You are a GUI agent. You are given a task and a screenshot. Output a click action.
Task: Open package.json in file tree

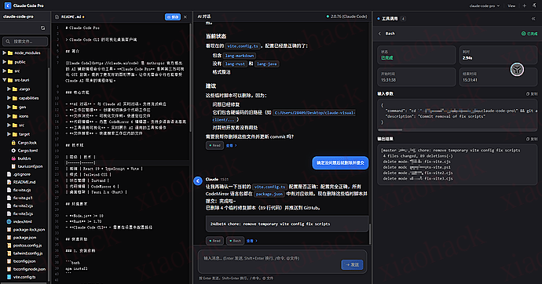[24, 238]
